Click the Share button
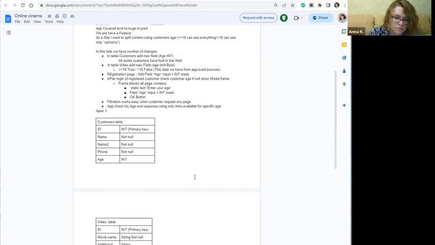 [x=320, y=18]
